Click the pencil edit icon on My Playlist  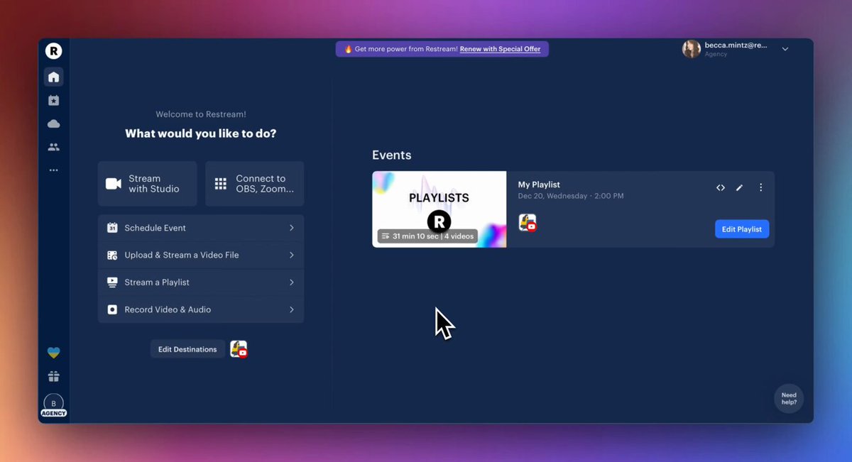coord(739,187)
